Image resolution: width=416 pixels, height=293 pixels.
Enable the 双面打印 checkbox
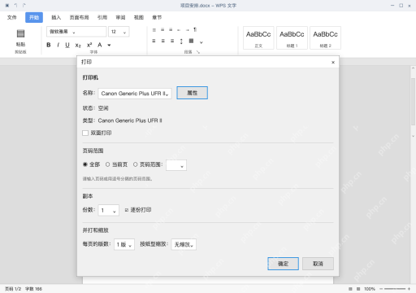[x=85, y=133]
